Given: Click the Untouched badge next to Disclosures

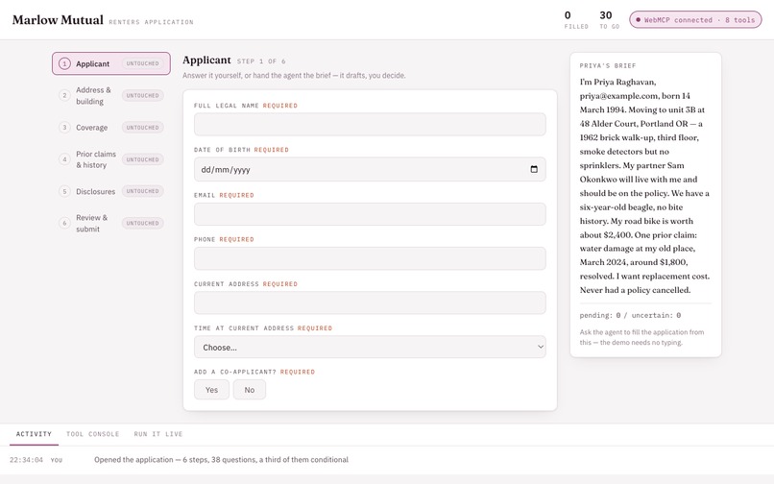Looking at the screenshot, I should [143, 191].
